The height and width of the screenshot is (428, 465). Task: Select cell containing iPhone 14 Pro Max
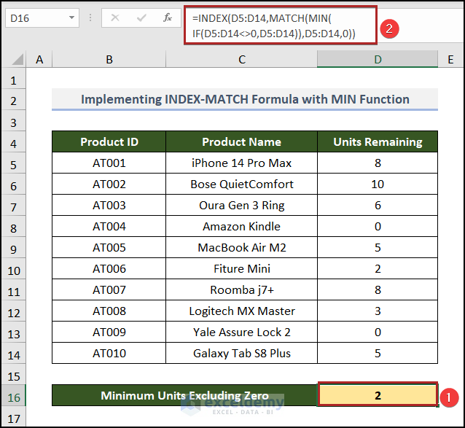coord(241,163)
